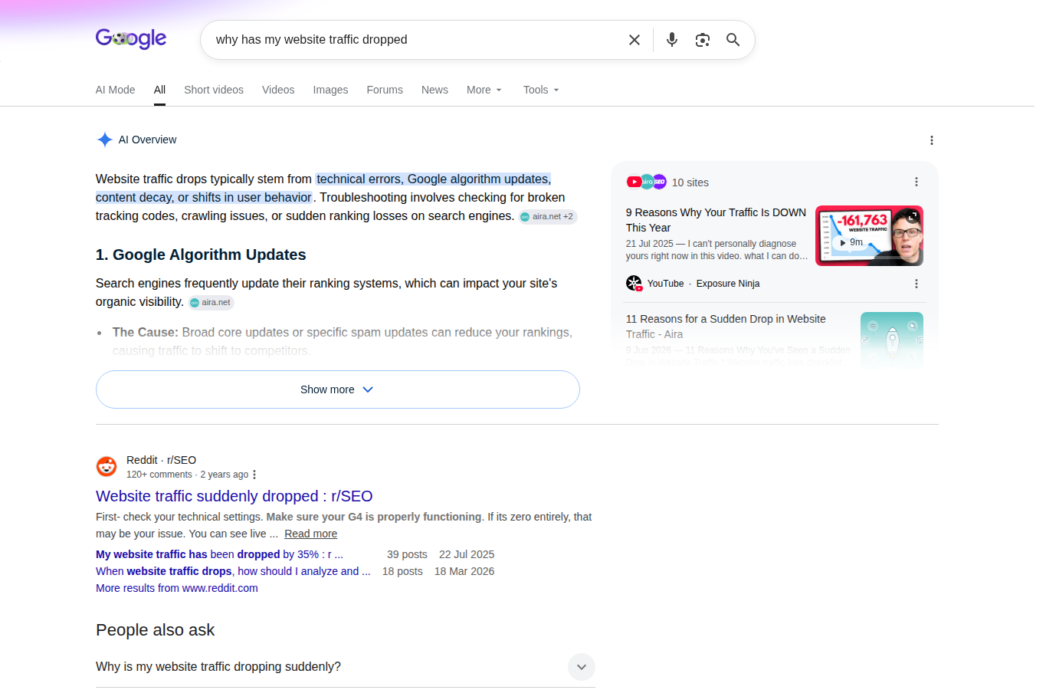This screenshot has width=1046, height=690.
Task: Play the -161,763 website traffic video thumbnail
Action: pos(869,235)
